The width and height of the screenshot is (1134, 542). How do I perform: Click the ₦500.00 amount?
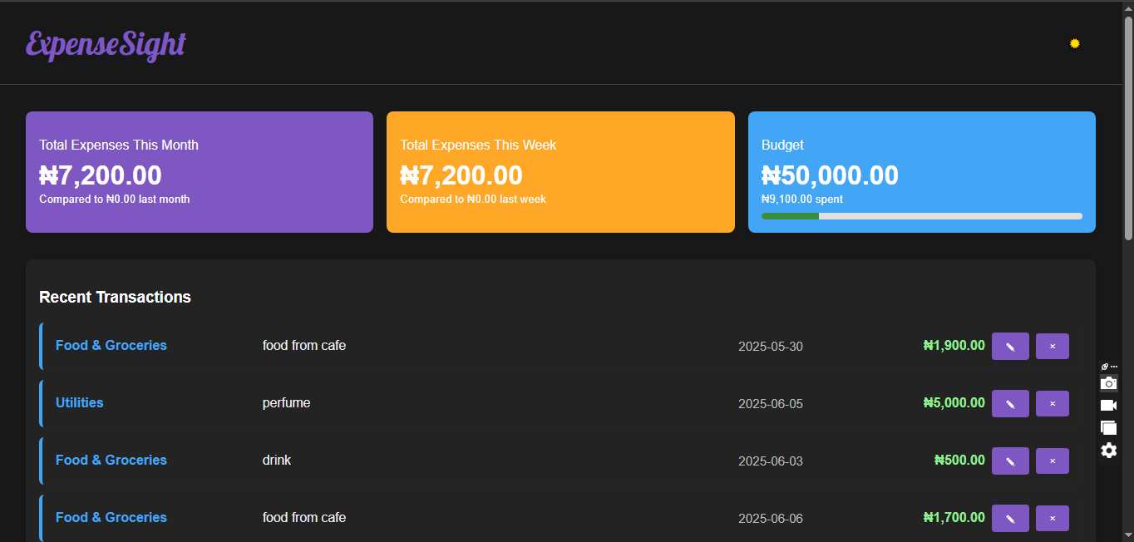coord(959,460)
